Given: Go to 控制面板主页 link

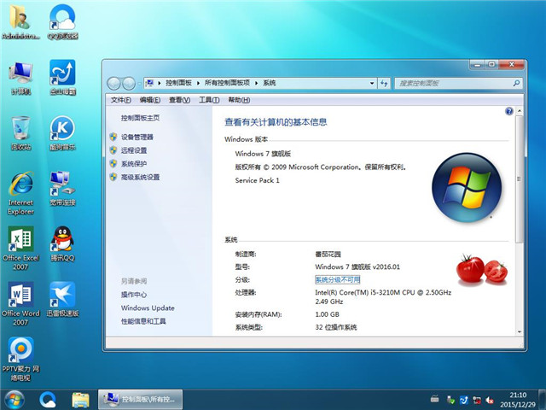Looking at the screenshot, I should coord(140,118).
